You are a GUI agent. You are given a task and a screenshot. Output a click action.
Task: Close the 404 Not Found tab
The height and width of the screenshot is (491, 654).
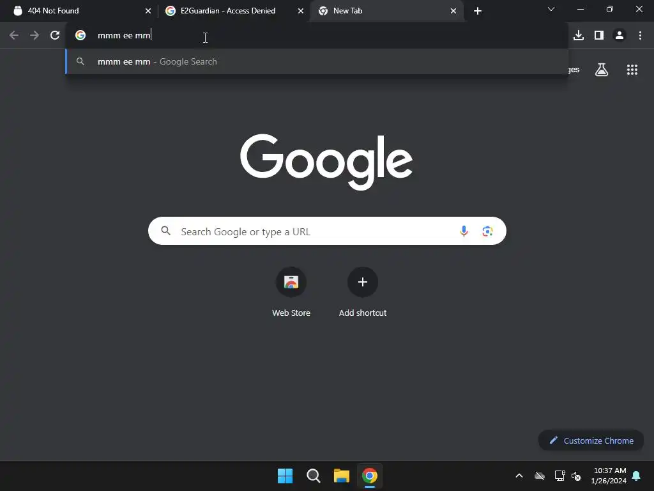click(x=148, y=11)
